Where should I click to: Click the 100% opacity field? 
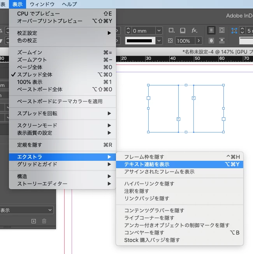(x=185, y=41)
